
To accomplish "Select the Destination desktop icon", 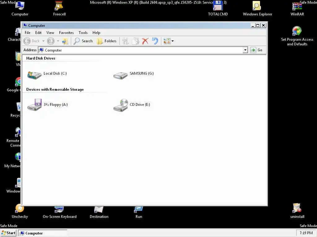I will click(x=99, y=212).
